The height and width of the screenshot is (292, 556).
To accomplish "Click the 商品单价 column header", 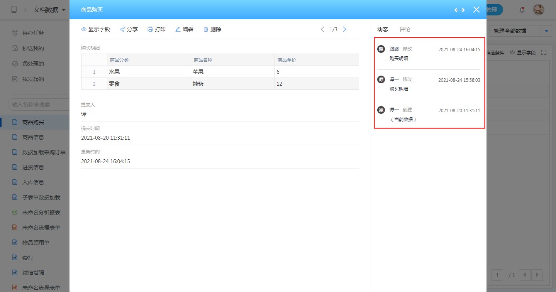I will coord(317,60).
